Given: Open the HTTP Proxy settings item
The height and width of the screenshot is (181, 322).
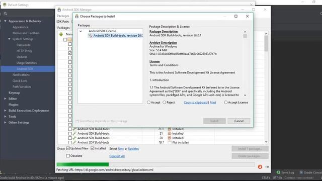Looking at the screenshot, I should click(24, 51).
